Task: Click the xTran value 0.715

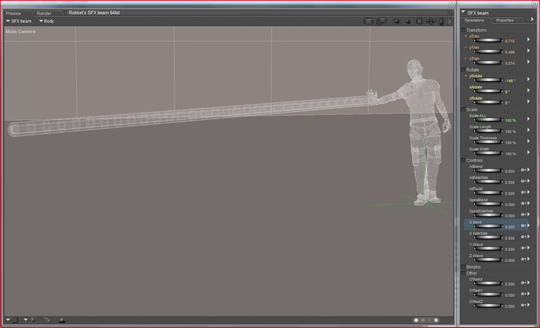Action: click(x=510, y=41)
